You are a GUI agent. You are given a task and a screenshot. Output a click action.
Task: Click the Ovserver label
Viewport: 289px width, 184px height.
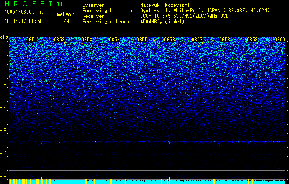point(93,5)
